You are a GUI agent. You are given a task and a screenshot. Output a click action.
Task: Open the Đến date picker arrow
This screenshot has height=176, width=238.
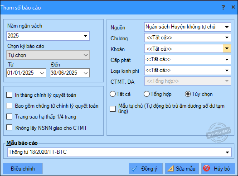86,73
